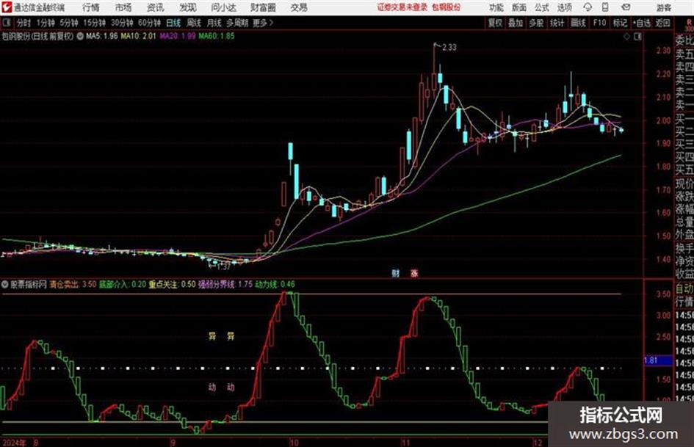Switch to the 分时 period tab
Screen dimensions: 694x447
coord(24,23)
